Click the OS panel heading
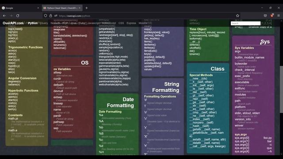Image resolution: width=283 pixels, height=159 pixels. [84, 63]
